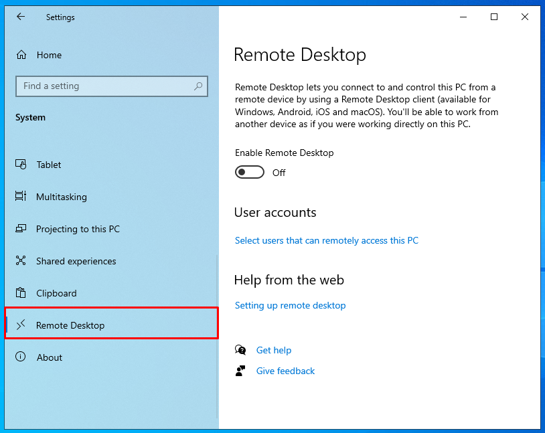
Task: Close the Settings window
Action: [525, 17]
